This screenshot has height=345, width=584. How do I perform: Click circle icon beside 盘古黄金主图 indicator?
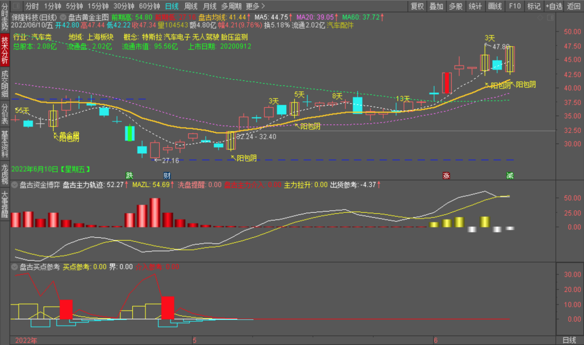point(63,18)
